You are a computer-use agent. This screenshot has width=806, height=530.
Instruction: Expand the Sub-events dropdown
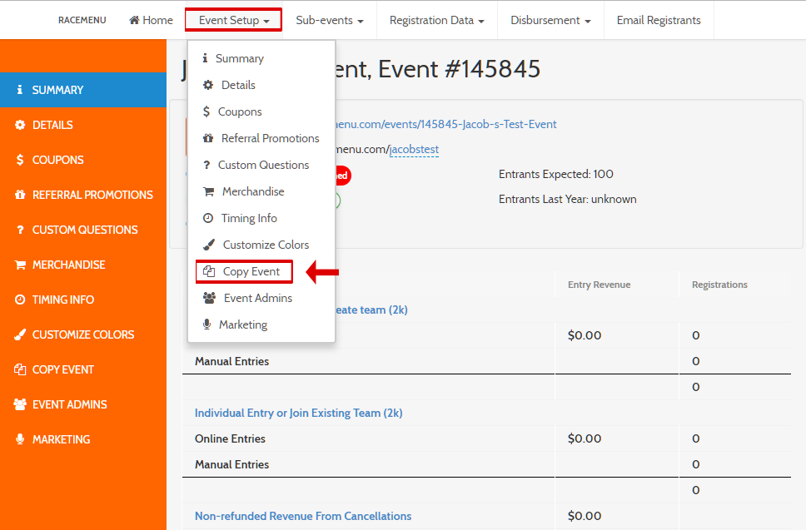click(x=329, y=20)
